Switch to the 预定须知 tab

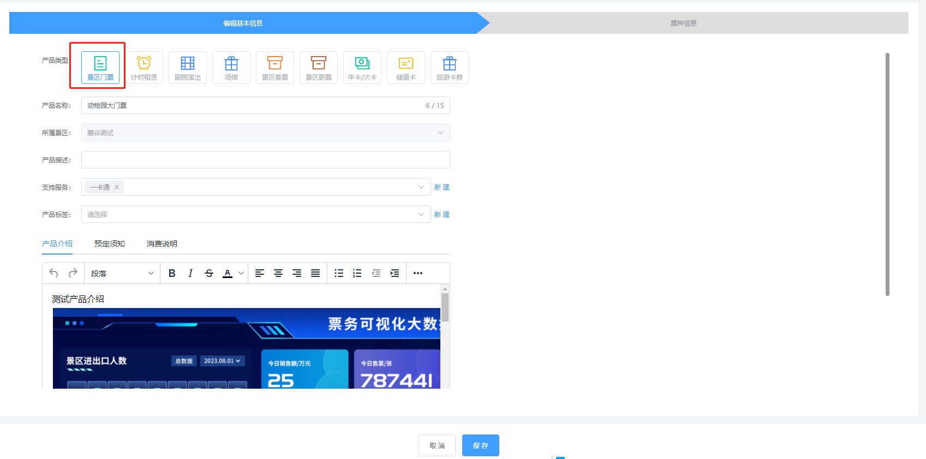point(110,244)
